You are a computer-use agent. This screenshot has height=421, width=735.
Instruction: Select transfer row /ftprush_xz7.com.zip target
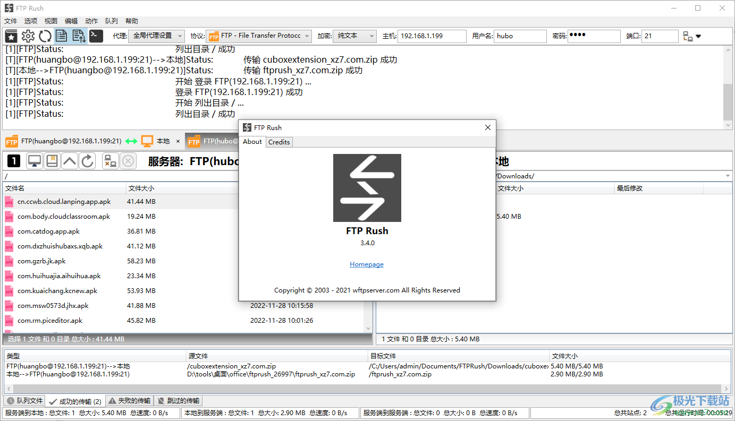point(400,374)
